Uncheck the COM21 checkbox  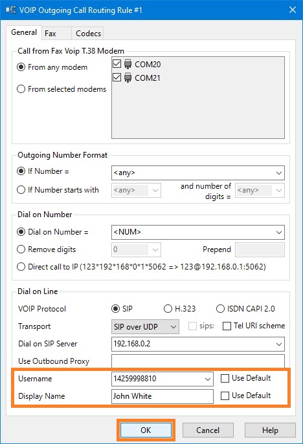(x=117, y=78)
